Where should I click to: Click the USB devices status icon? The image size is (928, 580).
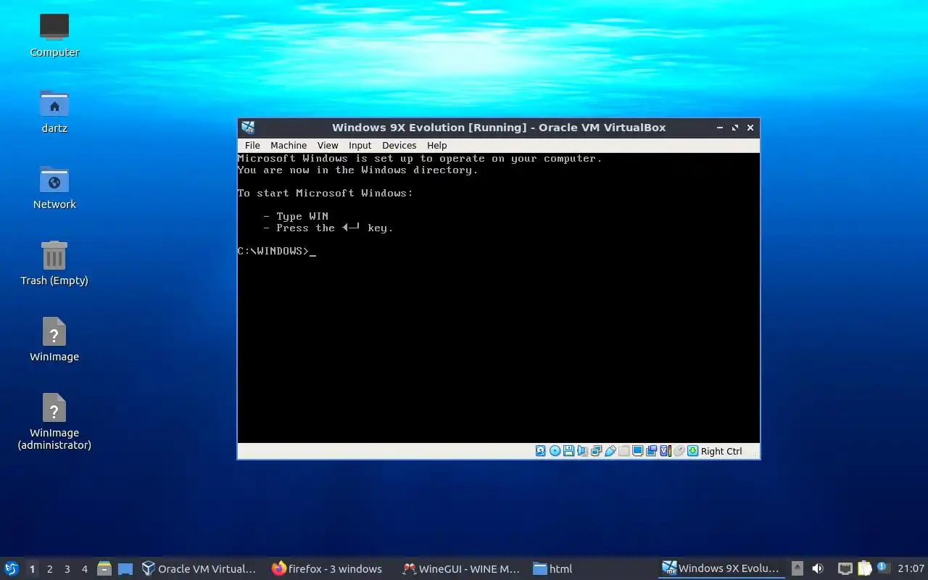point(610,451)
